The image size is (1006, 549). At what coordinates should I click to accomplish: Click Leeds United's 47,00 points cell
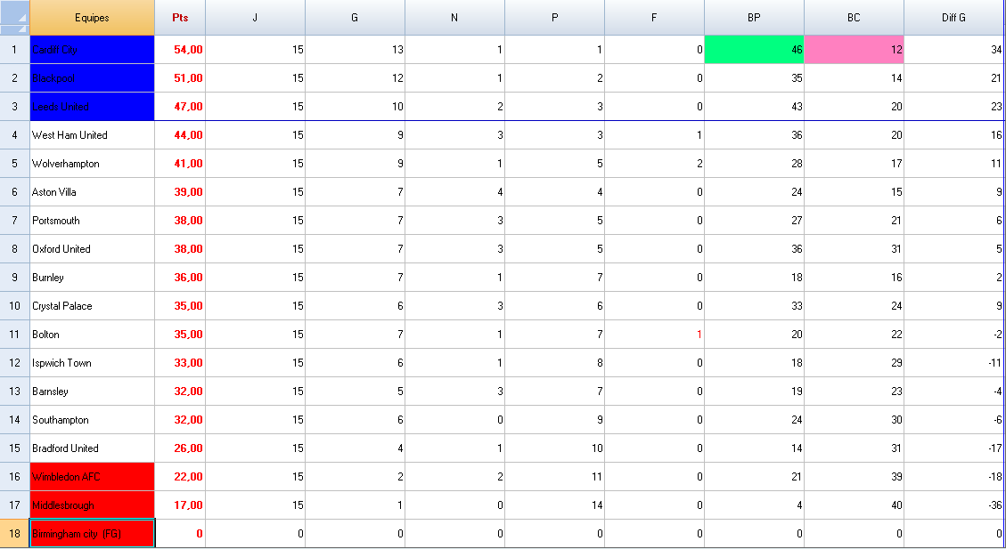[x=180, y=107]
